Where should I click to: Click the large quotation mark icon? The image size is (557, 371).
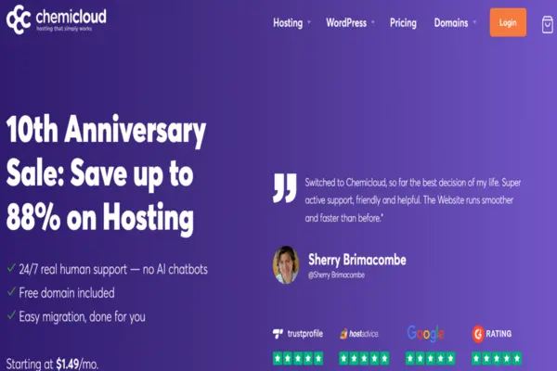[285, 187]
